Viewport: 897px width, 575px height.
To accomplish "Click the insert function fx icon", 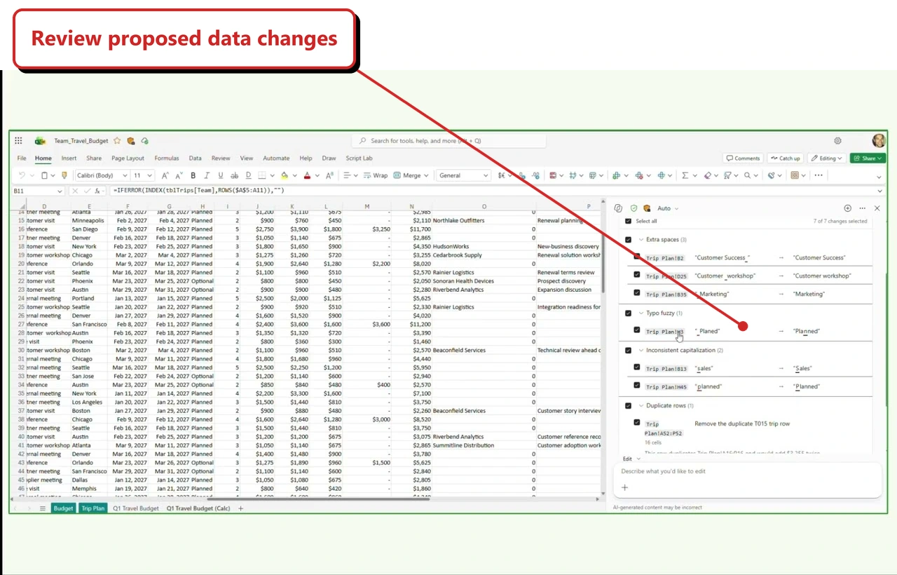I will pos(97,191).
